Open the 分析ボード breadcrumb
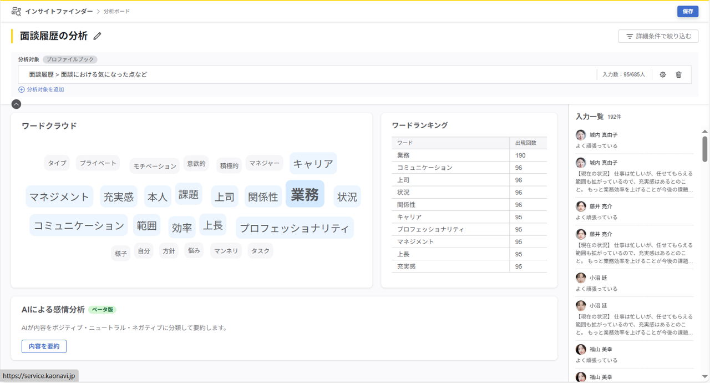This screenshot has height=383, width=710. click(116, 11)
